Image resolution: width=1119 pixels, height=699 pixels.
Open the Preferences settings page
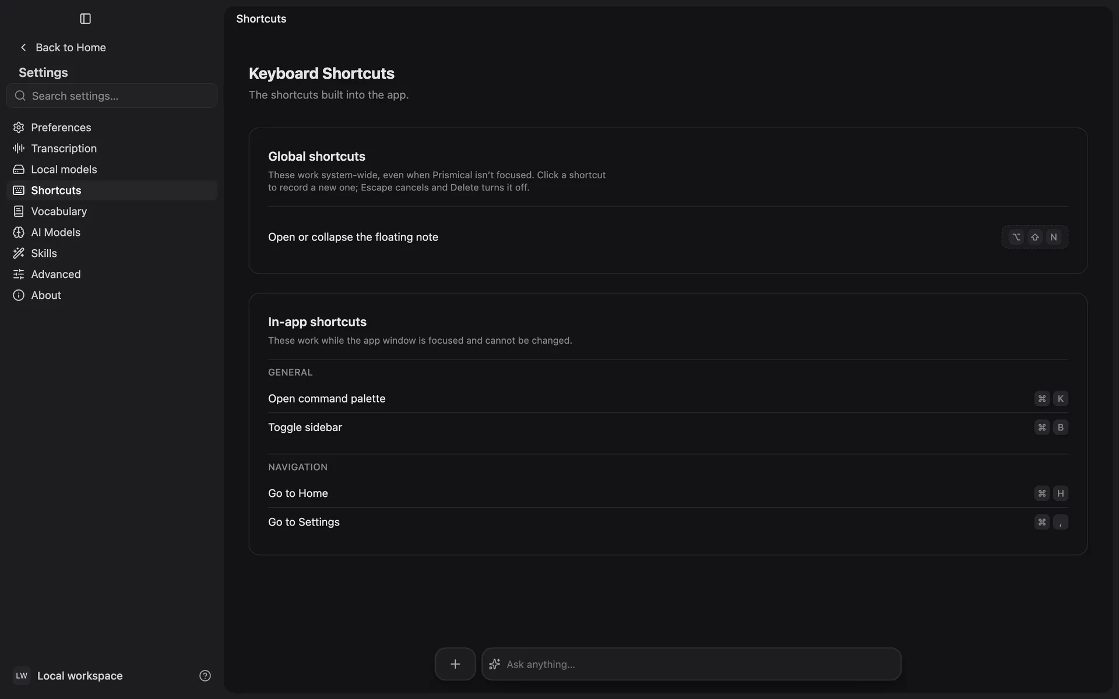click(112, 127)
